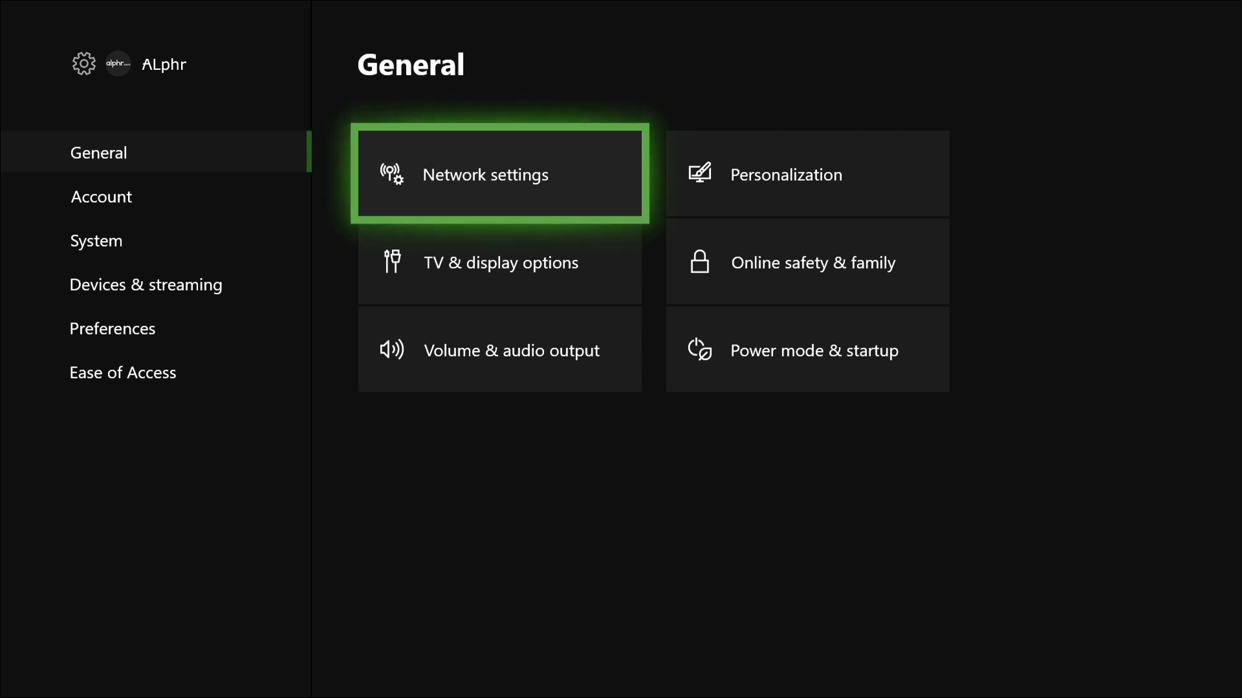This screenshot has height=698, width=1242.
Task: Click the Alphr profile avatar
Action: [x=118, y=64]
